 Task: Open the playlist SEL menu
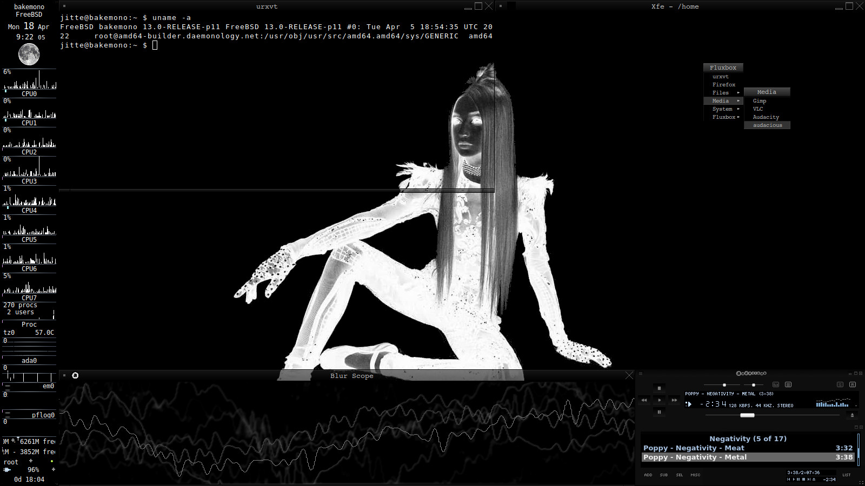pos(680,475)
